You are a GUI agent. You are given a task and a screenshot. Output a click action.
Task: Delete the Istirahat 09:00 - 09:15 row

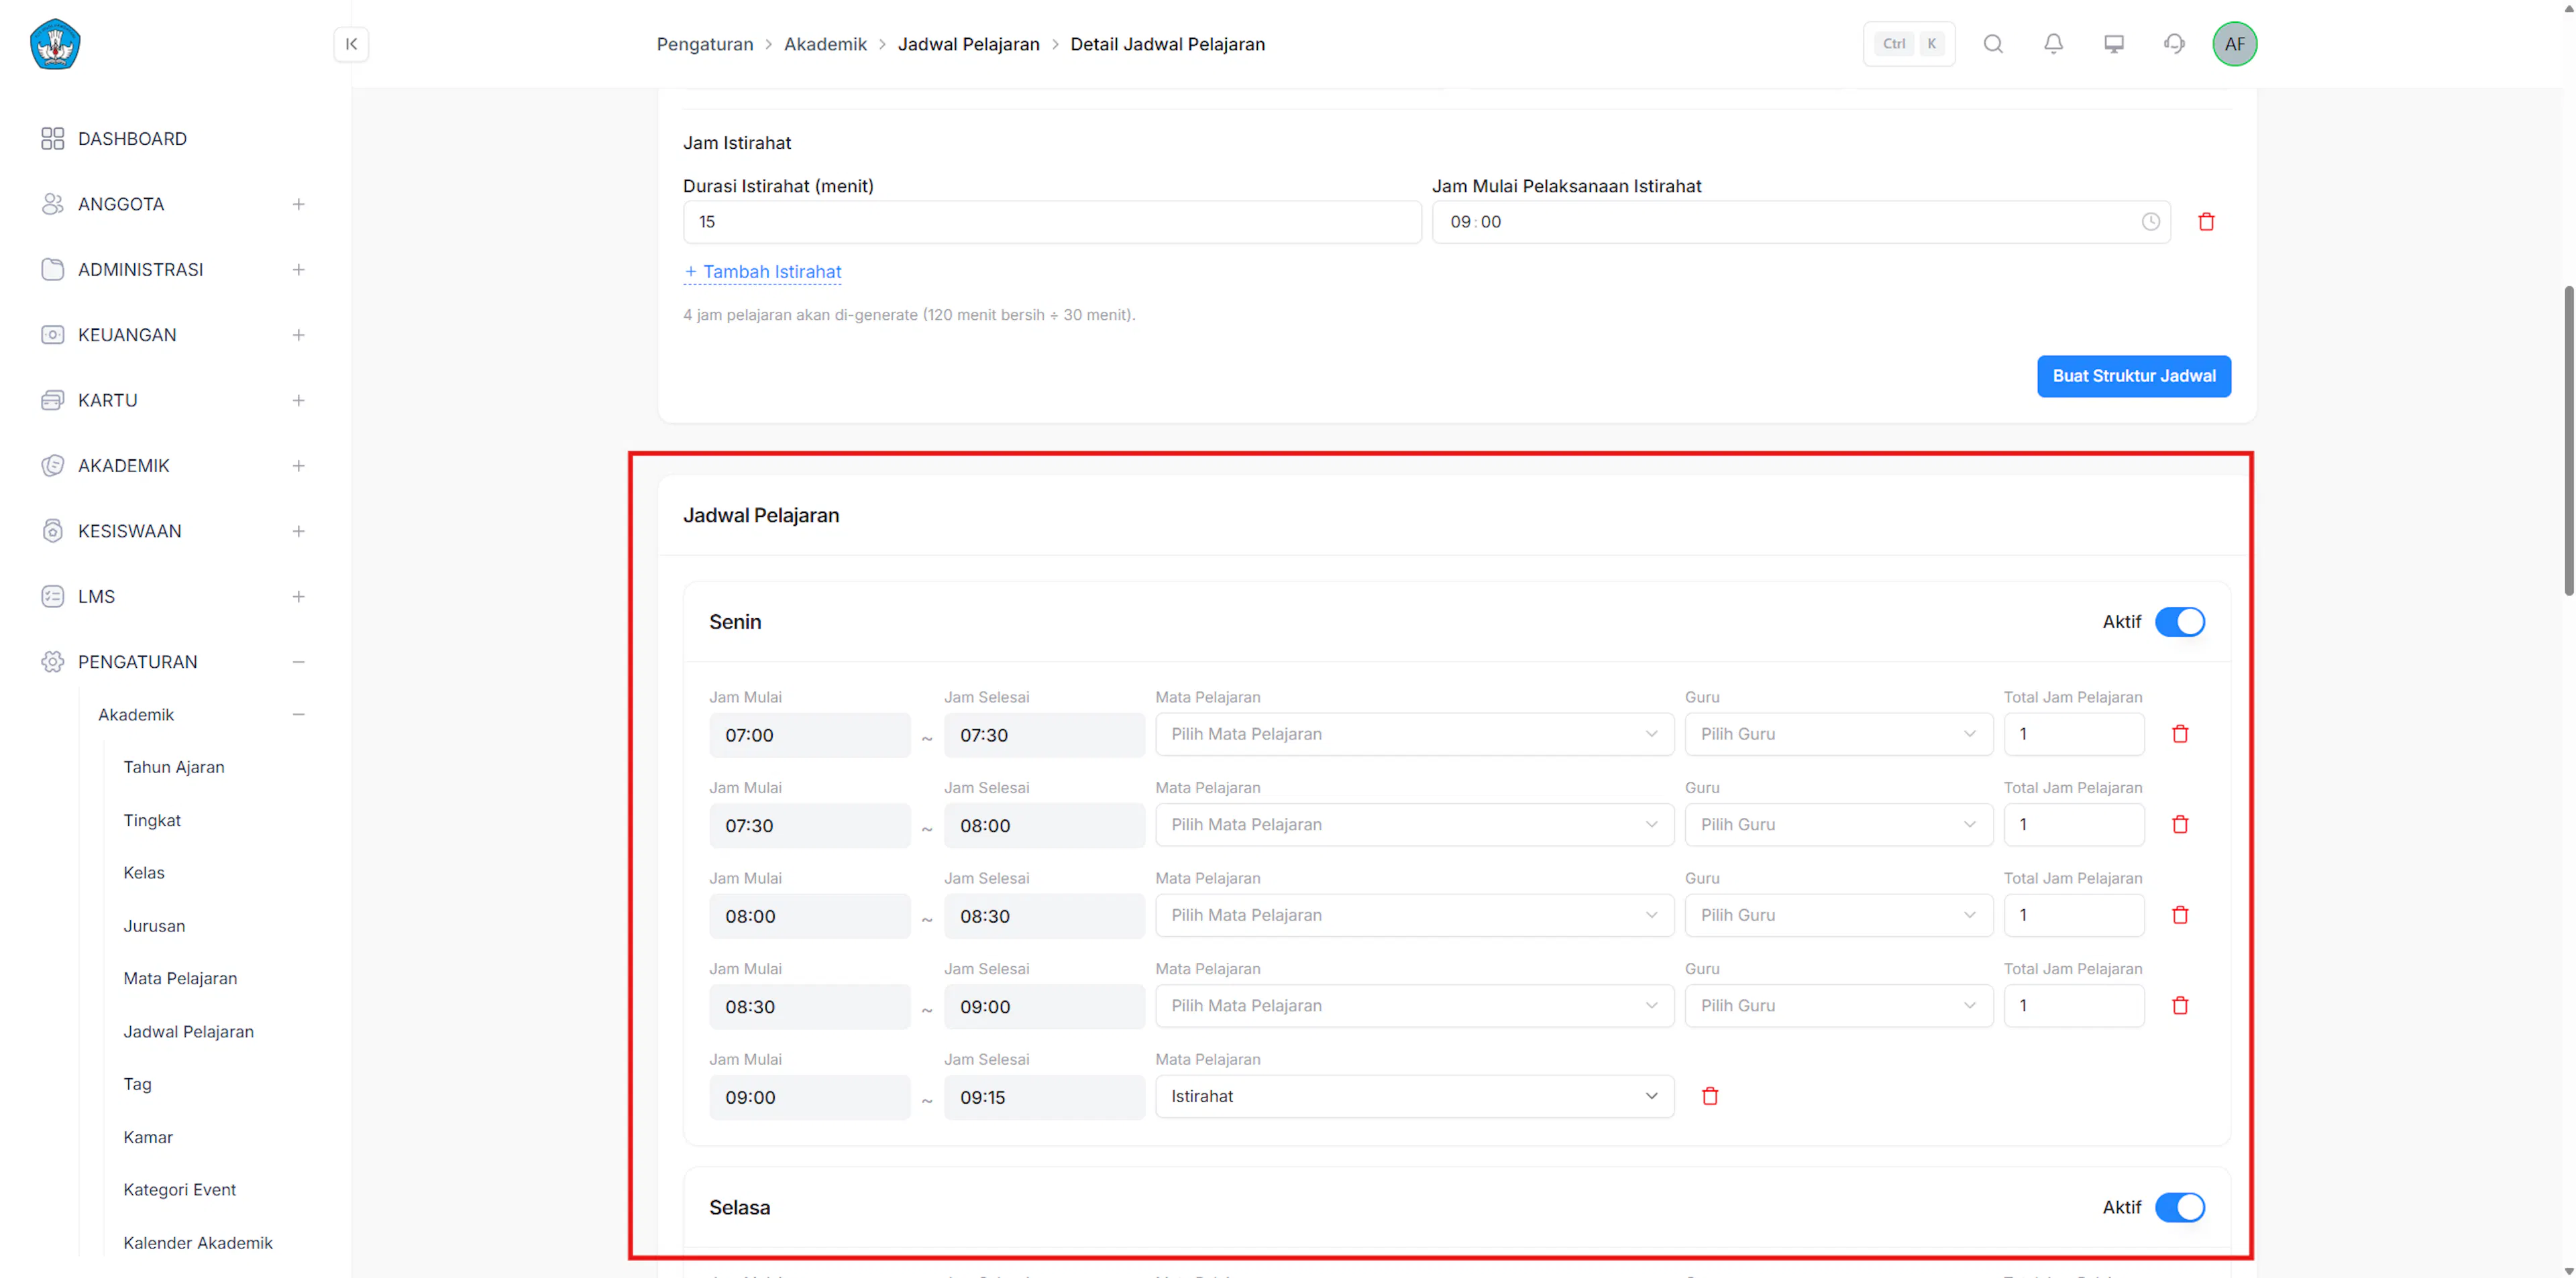pyautogui.click(x=1710, y=1096)
